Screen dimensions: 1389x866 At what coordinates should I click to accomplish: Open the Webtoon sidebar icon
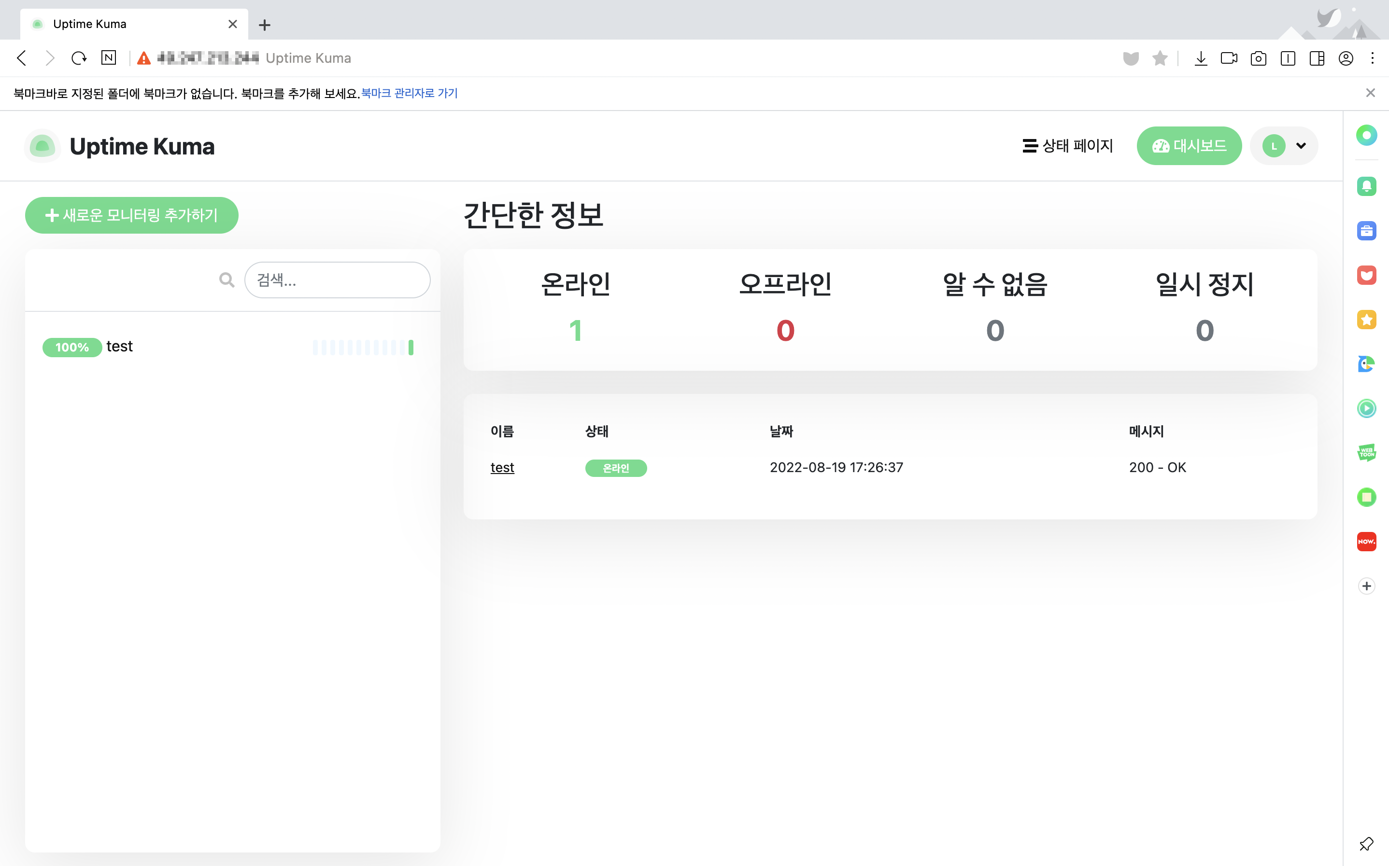click(x=1366, y=452)
